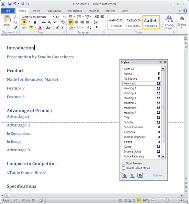Toggle Italic formatting

click(x=29, y=22)
